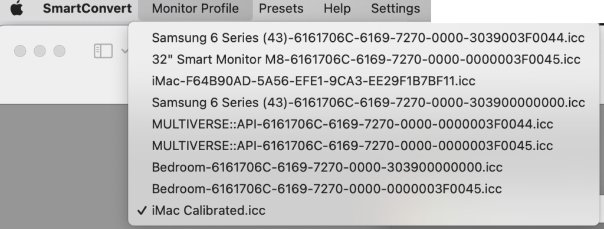Expand the chevron next to sidebar icon

pos(124,51)
